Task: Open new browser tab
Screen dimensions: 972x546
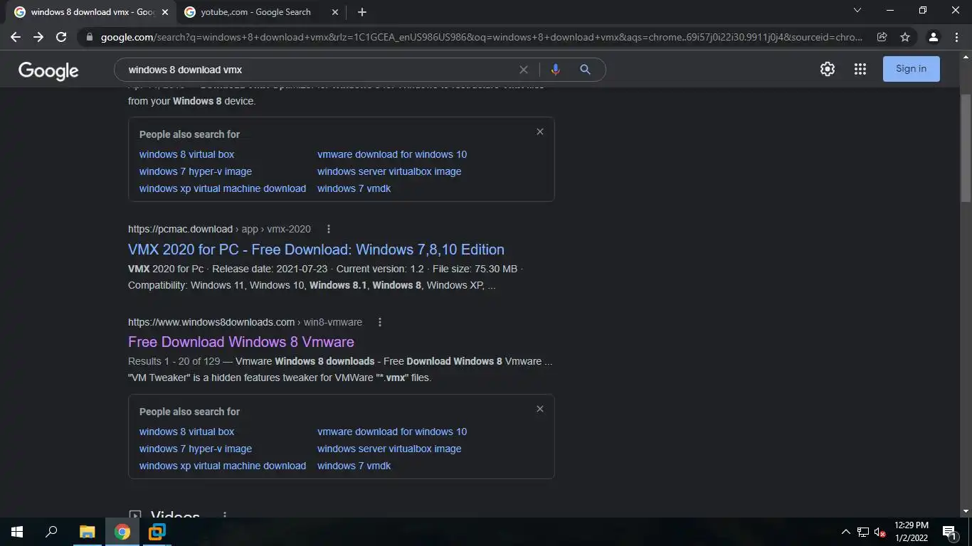Action: 362,12
